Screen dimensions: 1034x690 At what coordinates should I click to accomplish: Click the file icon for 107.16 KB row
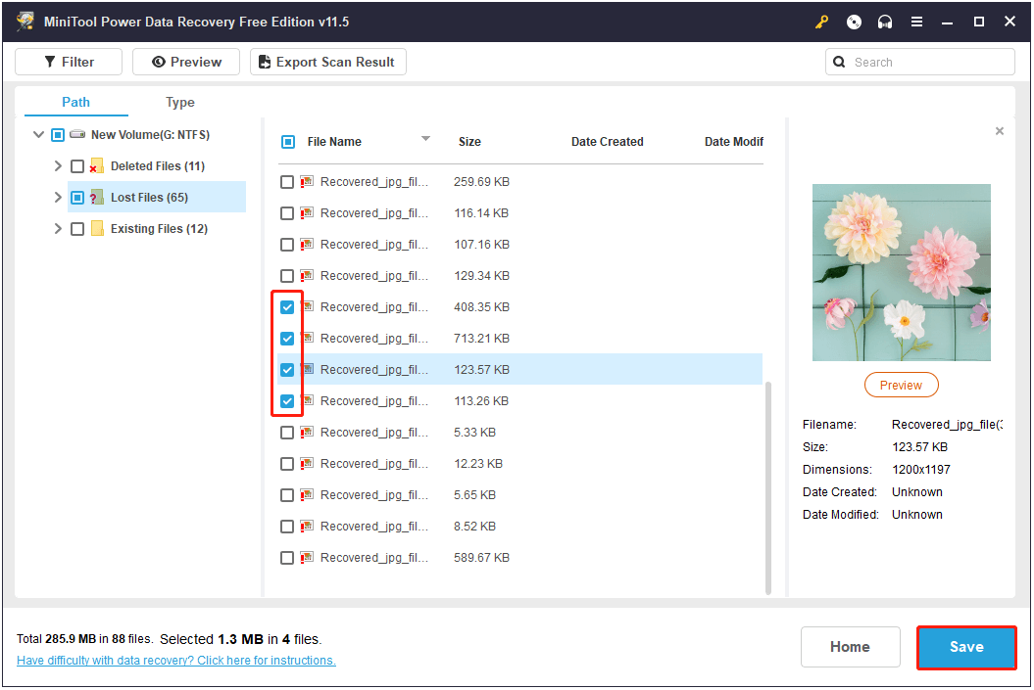pyautogui.click(x=307, y=245)
